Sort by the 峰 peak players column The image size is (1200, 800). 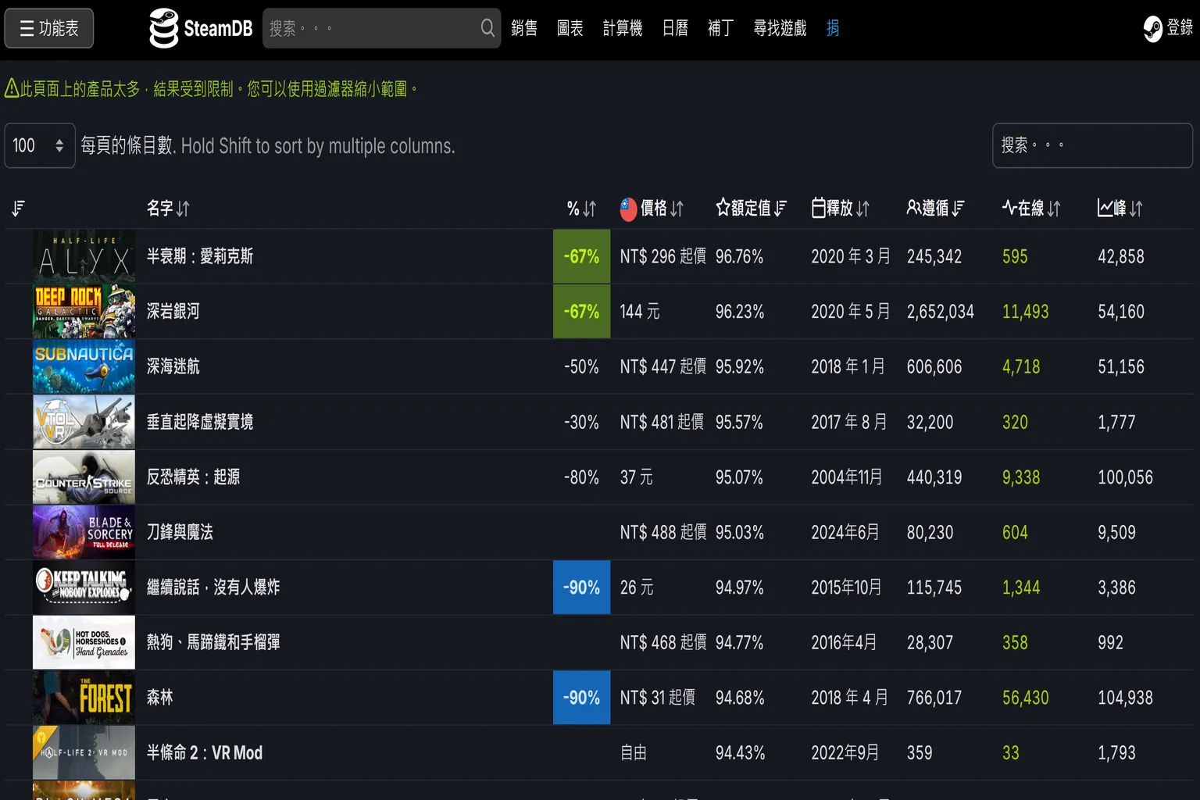[1120, 209]
